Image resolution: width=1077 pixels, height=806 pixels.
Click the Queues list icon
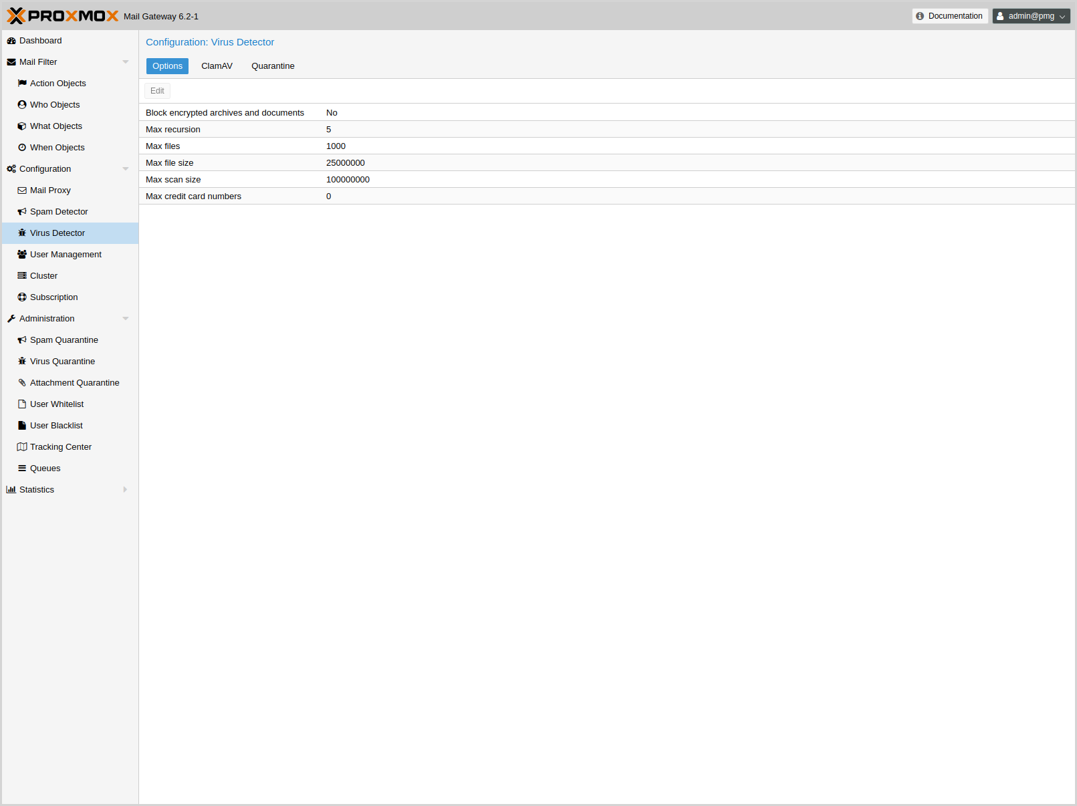coord(22,468)
